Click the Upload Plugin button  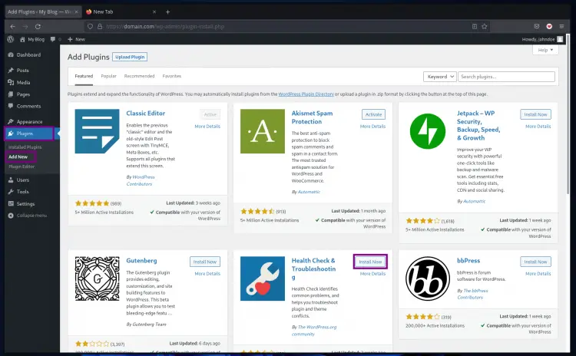pyautogui.click(x=130, y=58)
